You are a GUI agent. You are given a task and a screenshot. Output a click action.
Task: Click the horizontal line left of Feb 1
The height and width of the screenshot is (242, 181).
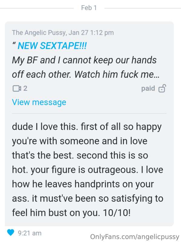pyautogui.click(x=37, y=8)
